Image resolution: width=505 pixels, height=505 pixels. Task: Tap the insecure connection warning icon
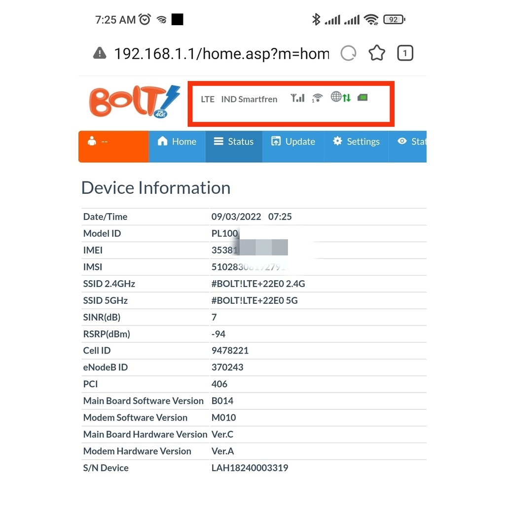click(x=100, y=53)
